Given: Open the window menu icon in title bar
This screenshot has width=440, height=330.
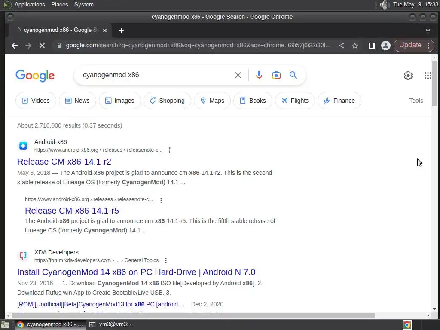Looking at the screenshot, I should 10,17.
